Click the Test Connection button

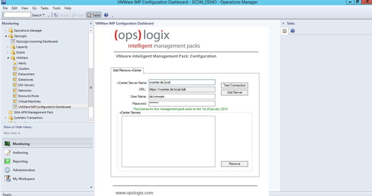(x=234, y=86)
